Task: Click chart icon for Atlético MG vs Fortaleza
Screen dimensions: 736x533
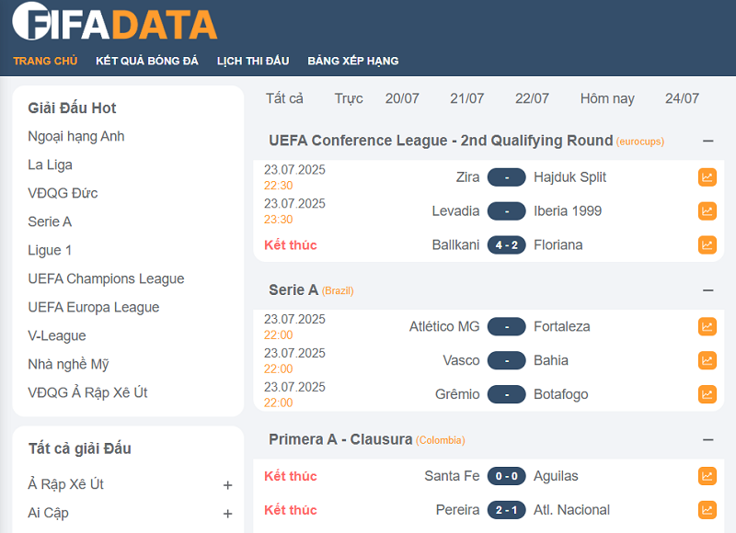Action: [707, 327]
